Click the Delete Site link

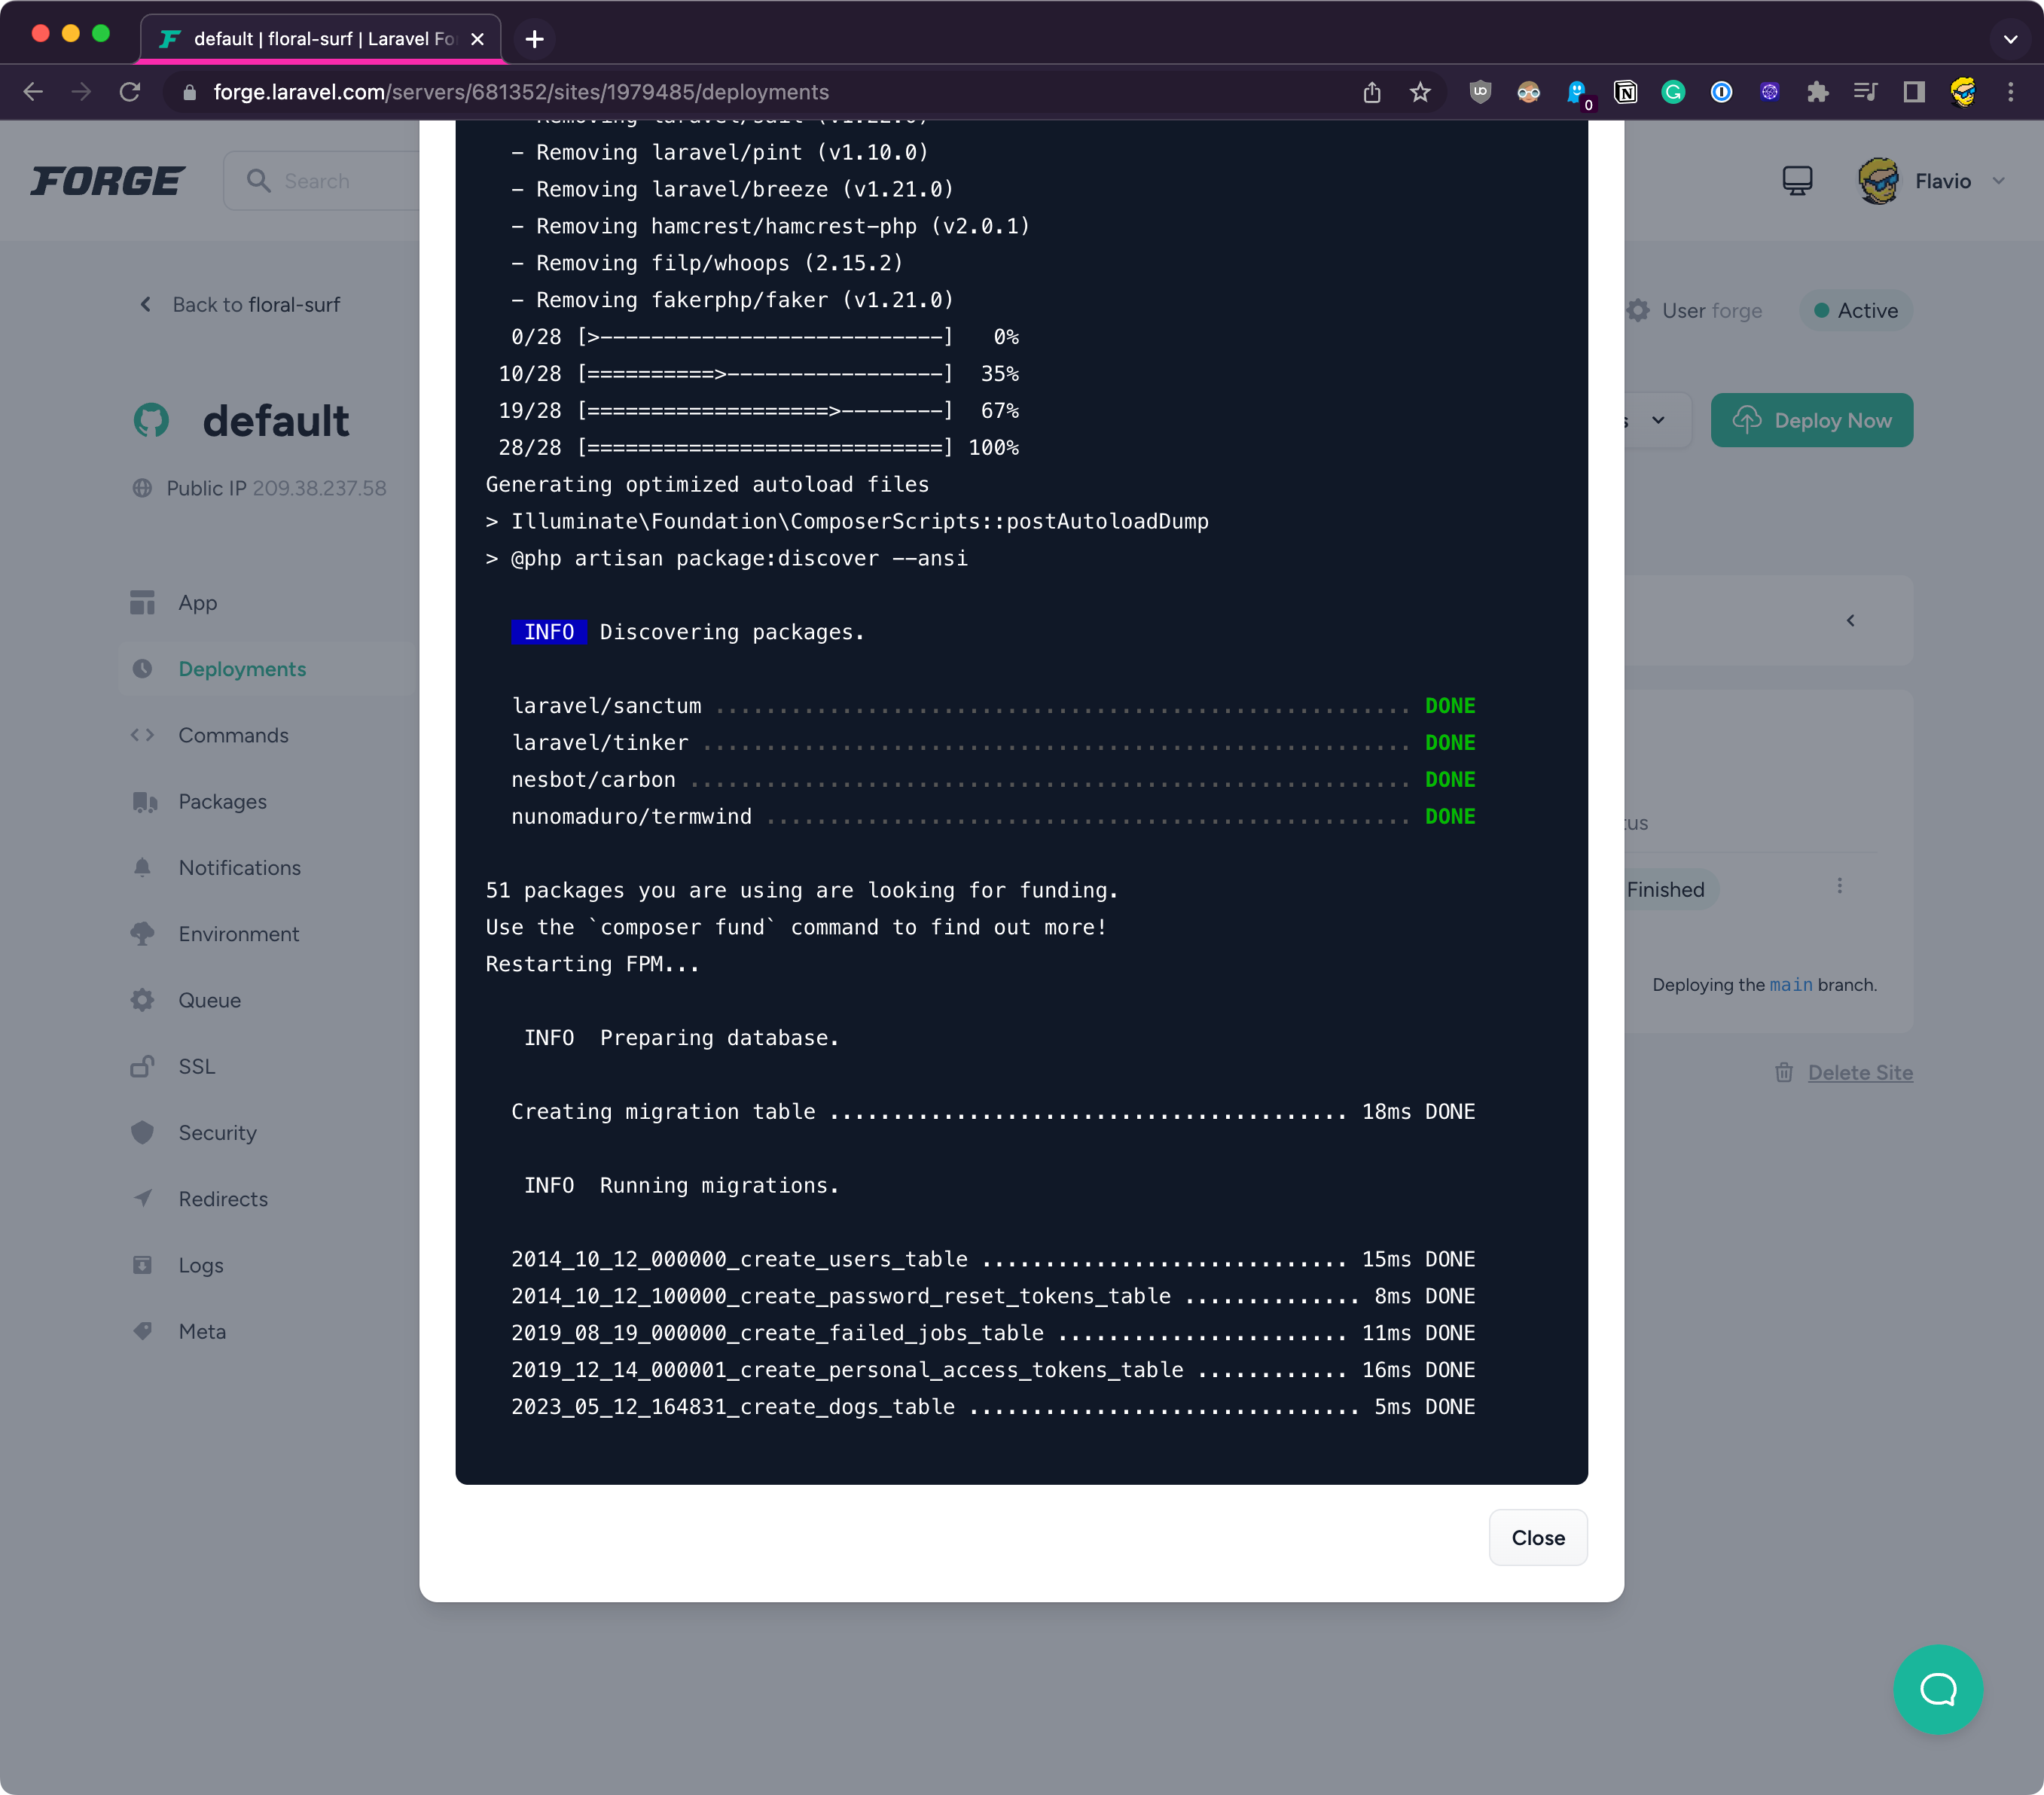coord(1859,1072)
